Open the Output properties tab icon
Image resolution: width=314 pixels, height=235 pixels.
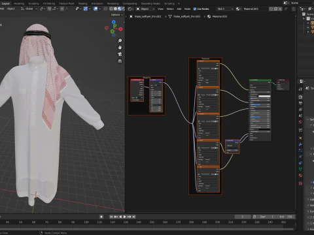[x=300, y=103]
